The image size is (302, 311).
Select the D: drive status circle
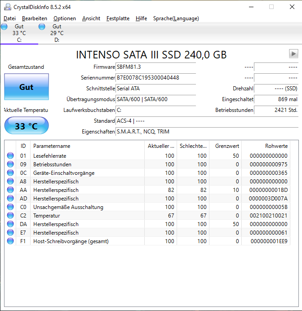coord(42,27)
